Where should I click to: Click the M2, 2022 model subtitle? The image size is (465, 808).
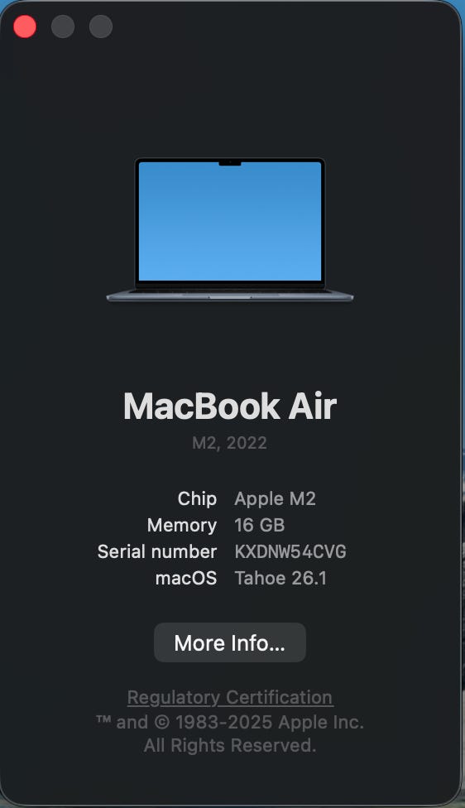[230, 443]
